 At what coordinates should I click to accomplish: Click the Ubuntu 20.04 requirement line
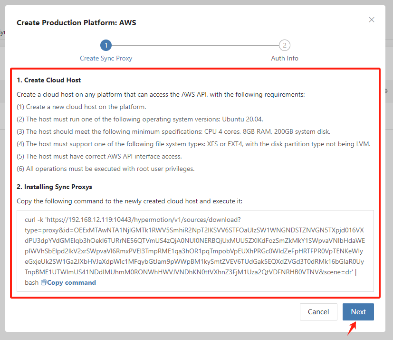[x=140, y=119]
